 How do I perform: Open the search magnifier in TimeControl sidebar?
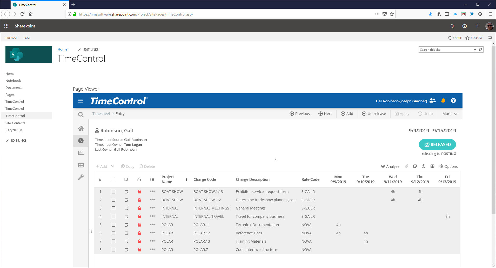coord(81,115)
